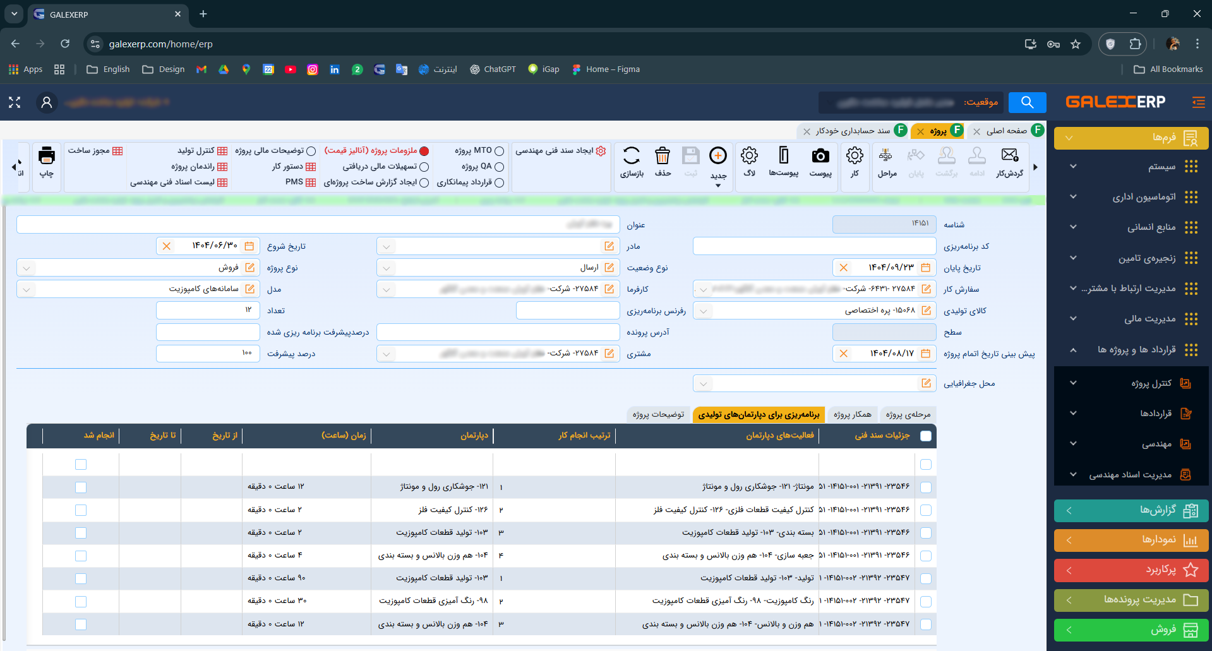Expand کنترل پروژه submenu
Screen dimensions: 1212x651
pos(1131,383)
